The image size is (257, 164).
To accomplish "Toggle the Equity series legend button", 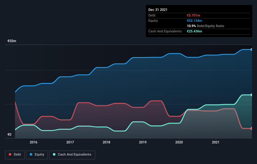I will pos(37,155).
